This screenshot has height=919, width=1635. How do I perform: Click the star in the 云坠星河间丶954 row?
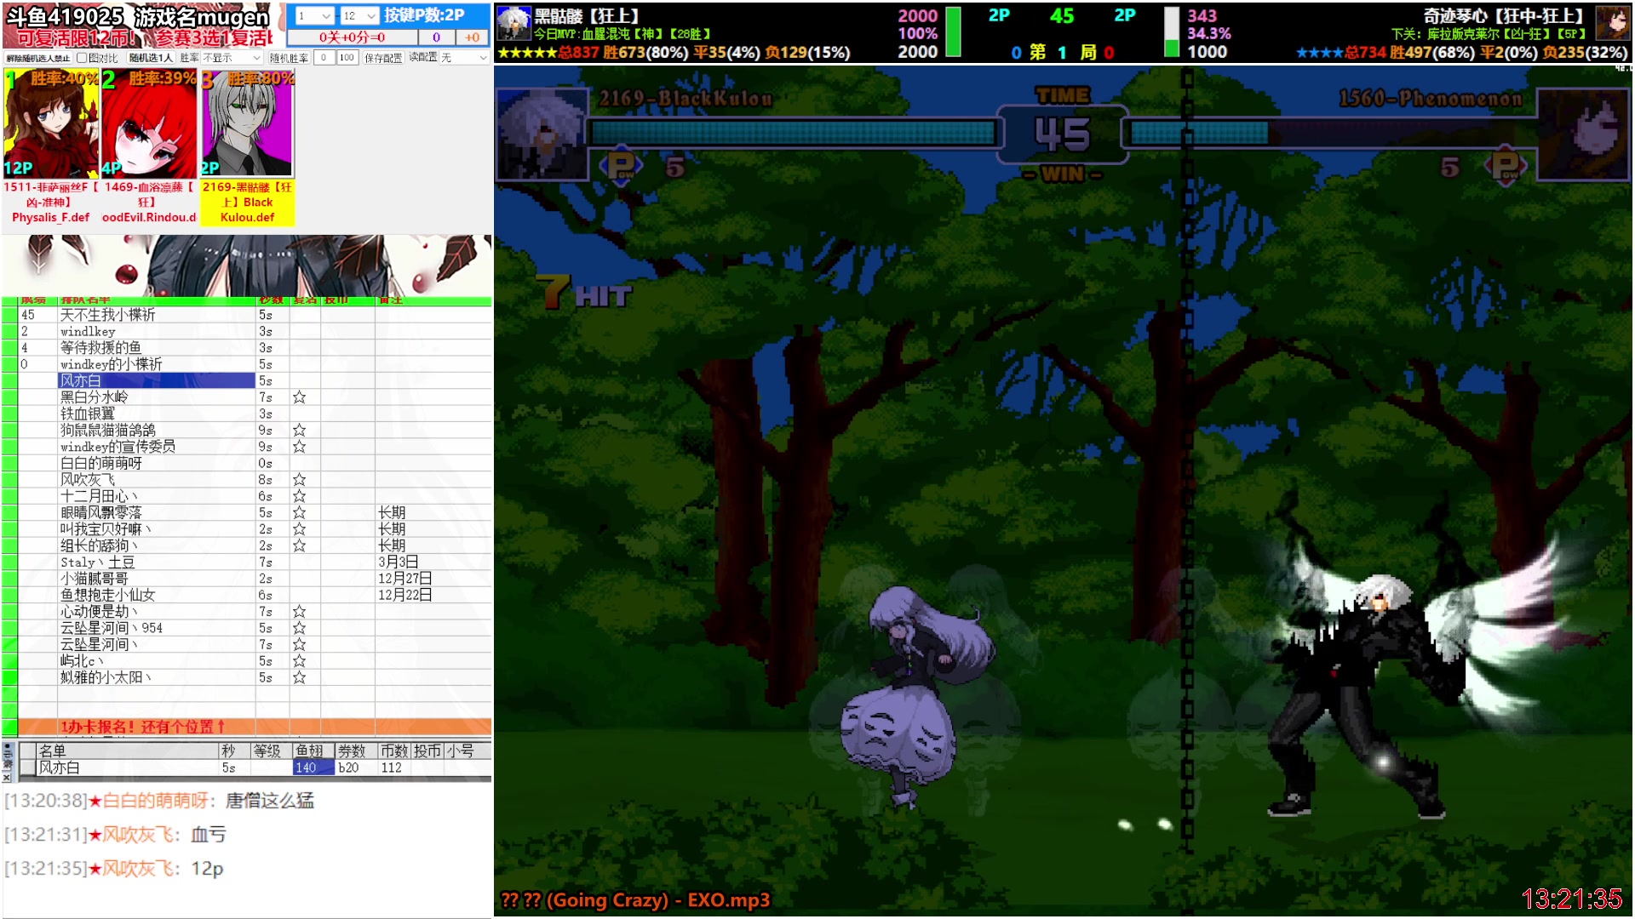[299, 628]
